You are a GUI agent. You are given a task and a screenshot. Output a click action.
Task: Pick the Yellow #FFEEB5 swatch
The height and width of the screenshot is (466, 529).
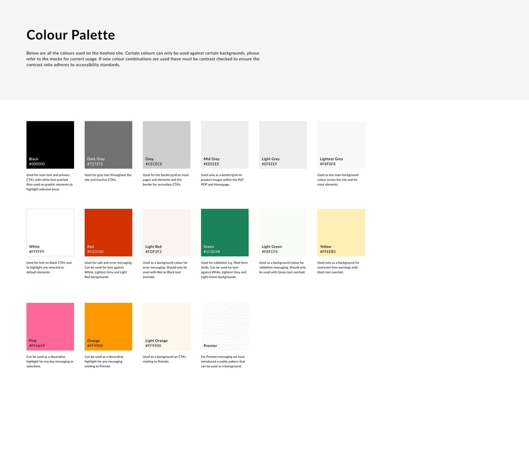341,232
